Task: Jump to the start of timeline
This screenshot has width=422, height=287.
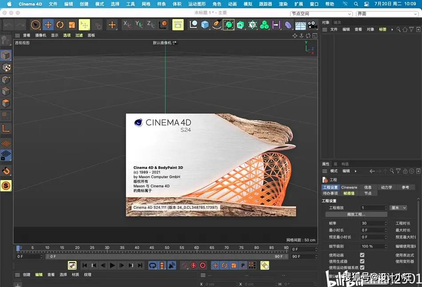Action: click(x=84, y=266)
